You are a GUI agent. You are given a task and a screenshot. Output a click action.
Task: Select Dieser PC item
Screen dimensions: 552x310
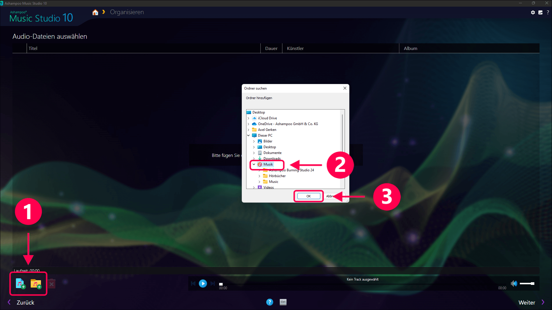point(265,135)
